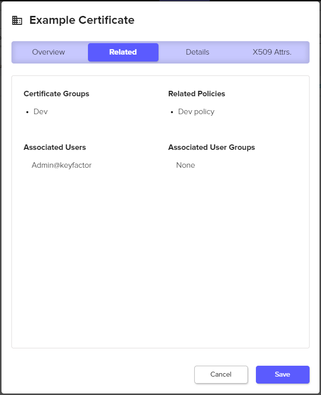This screenshot has width=321, height=395.
Task: Click the Associated User Groups heading
Action: coord(211,147)
